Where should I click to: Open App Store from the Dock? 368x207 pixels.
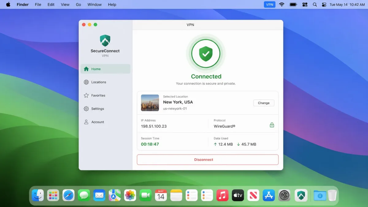coord(269,195)
